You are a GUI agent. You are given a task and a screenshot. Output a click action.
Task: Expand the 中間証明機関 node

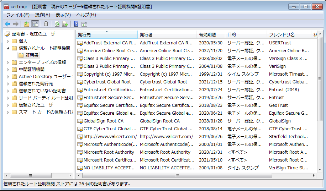click(x=8, y=70)
